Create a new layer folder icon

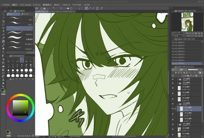188,76
